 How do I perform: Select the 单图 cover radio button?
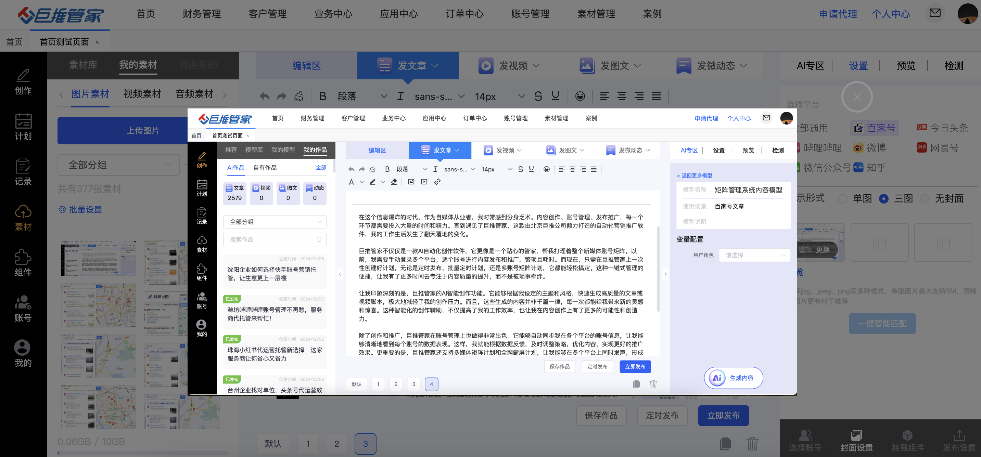[842, 199]
